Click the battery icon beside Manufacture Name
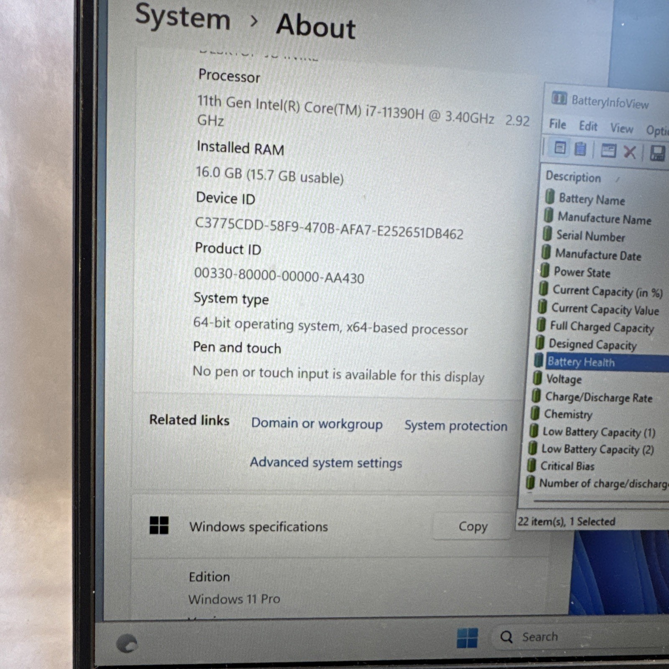The height and width of the screenshot is (669, 669). 549,215
